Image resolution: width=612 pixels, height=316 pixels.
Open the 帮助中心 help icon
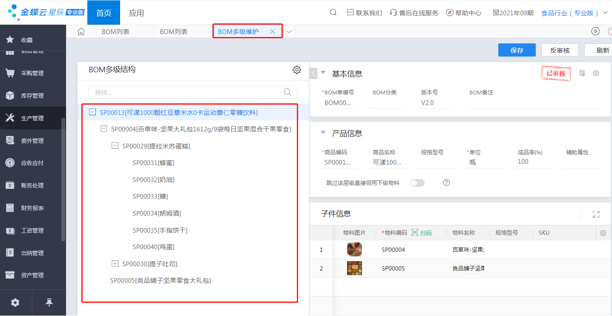click(449, 12)
